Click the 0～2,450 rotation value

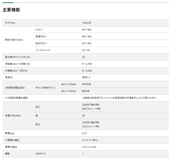pyautogui.click(x=87, y=64)
